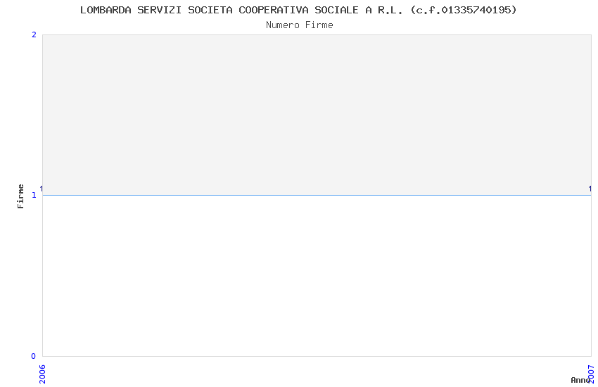Click the Anno x-axis label
This screenshot has height=387, width=598.
point(580,380)
